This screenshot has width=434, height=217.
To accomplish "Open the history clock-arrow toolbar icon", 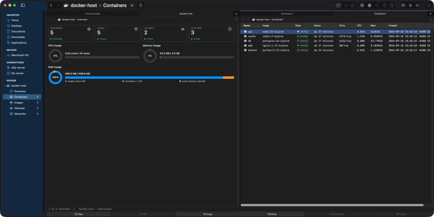I will (x=417, y=5).
